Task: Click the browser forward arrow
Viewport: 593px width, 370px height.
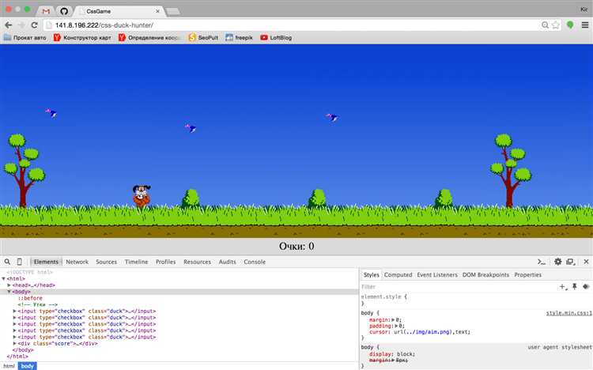Action: (21, 25)
